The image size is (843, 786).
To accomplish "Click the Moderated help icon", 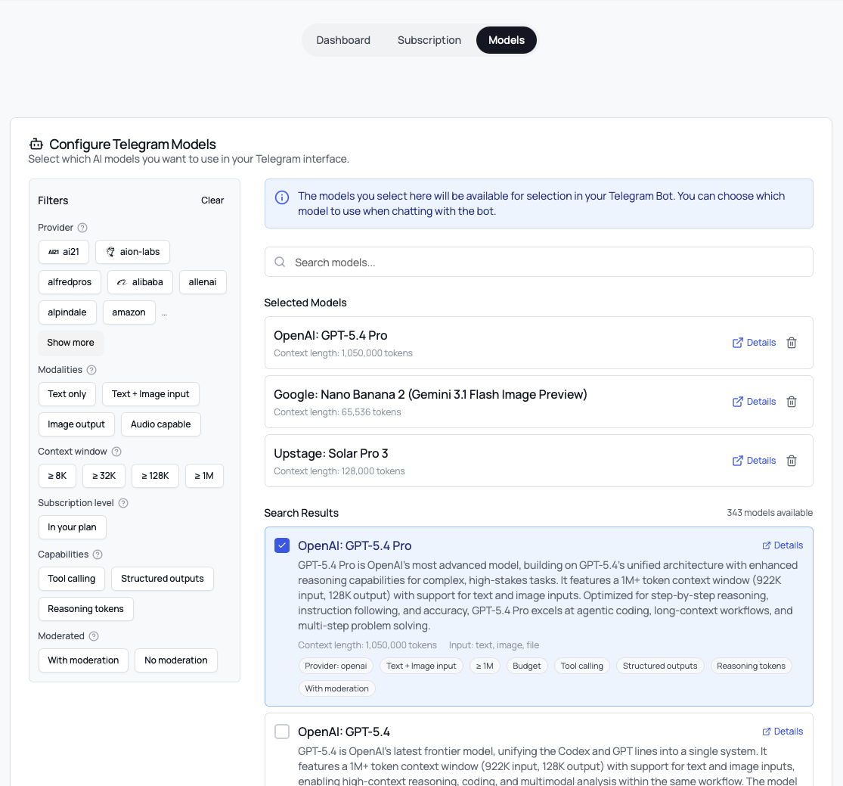I will (x=94, y=636).
